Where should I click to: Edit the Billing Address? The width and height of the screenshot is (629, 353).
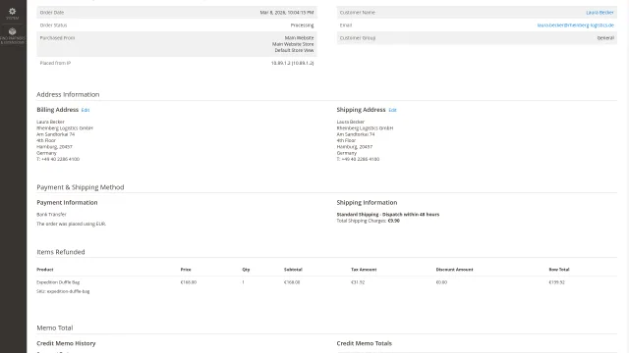(x=86, y=110)
